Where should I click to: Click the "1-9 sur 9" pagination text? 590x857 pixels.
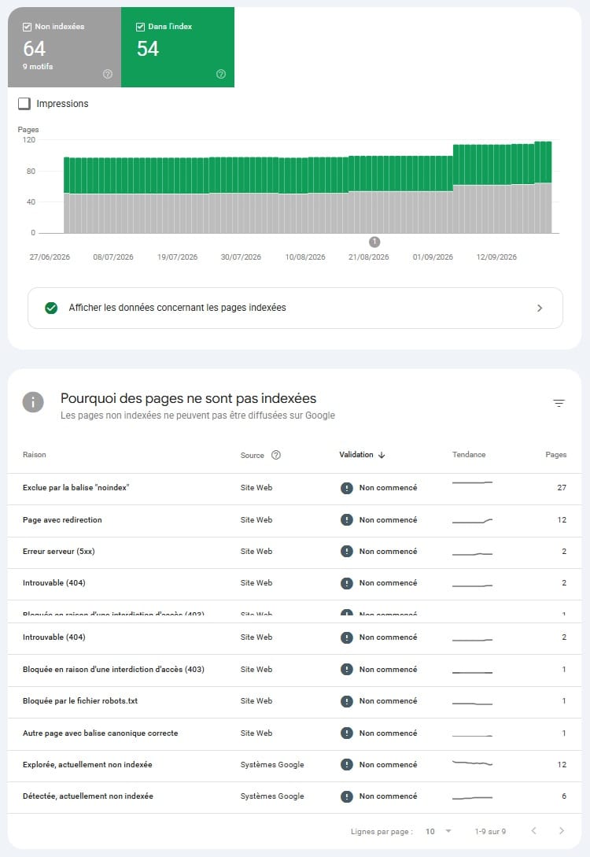490,831
